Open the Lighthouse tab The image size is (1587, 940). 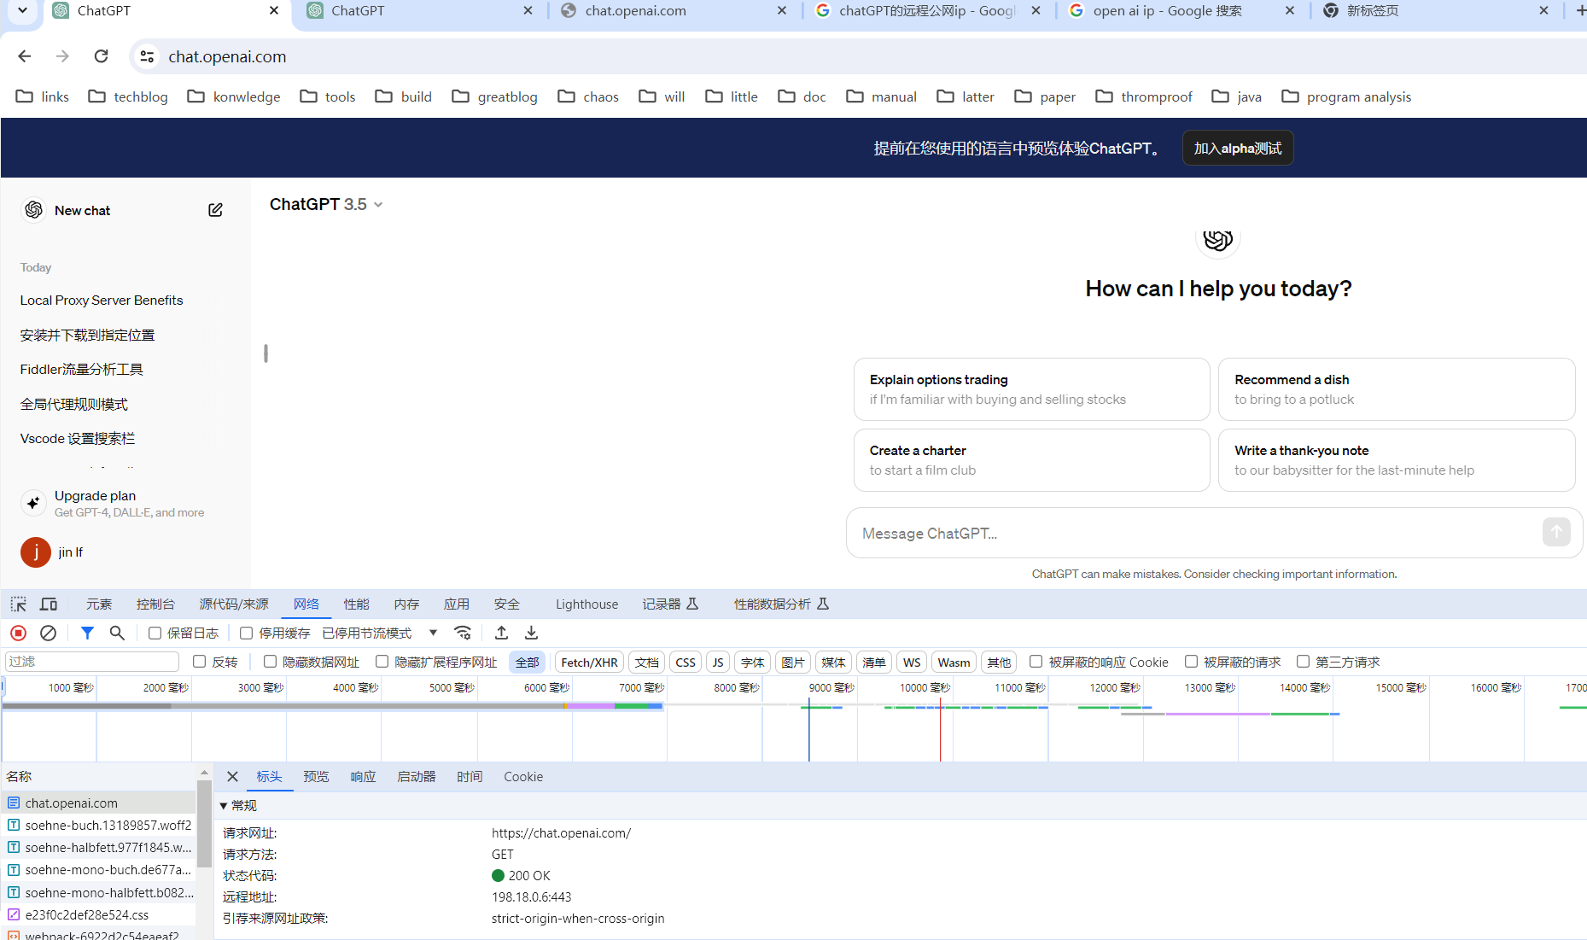coord(586,604)
